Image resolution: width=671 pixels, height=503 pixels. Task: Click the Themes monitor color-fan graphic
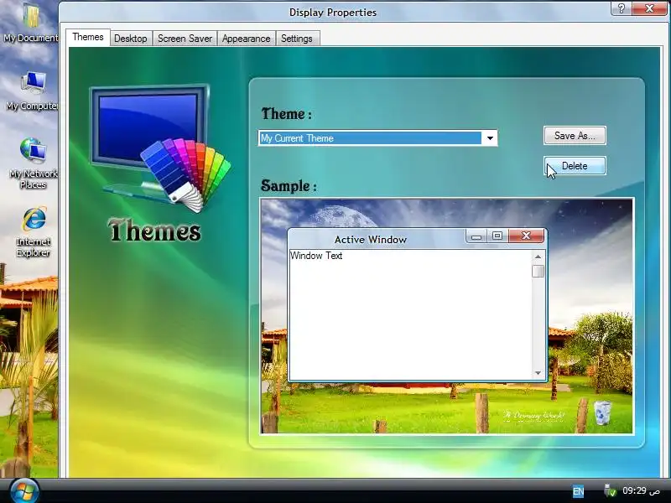tap(160, 148)
